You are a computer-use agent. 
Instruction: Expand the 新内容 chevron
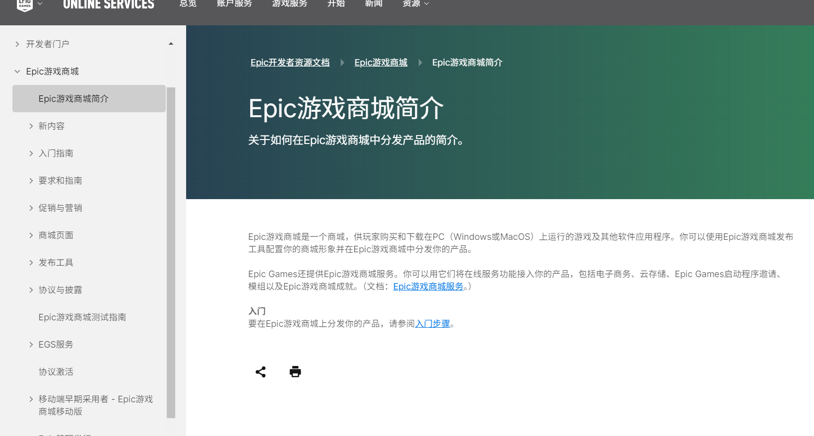tap(31, 126)
